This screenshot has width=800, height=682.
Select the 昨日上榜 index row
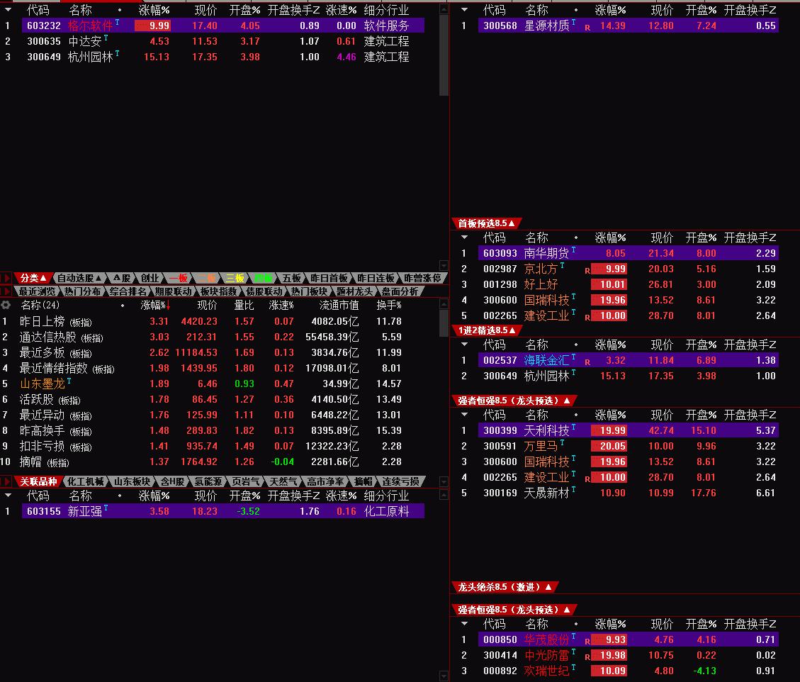point(212,322)
